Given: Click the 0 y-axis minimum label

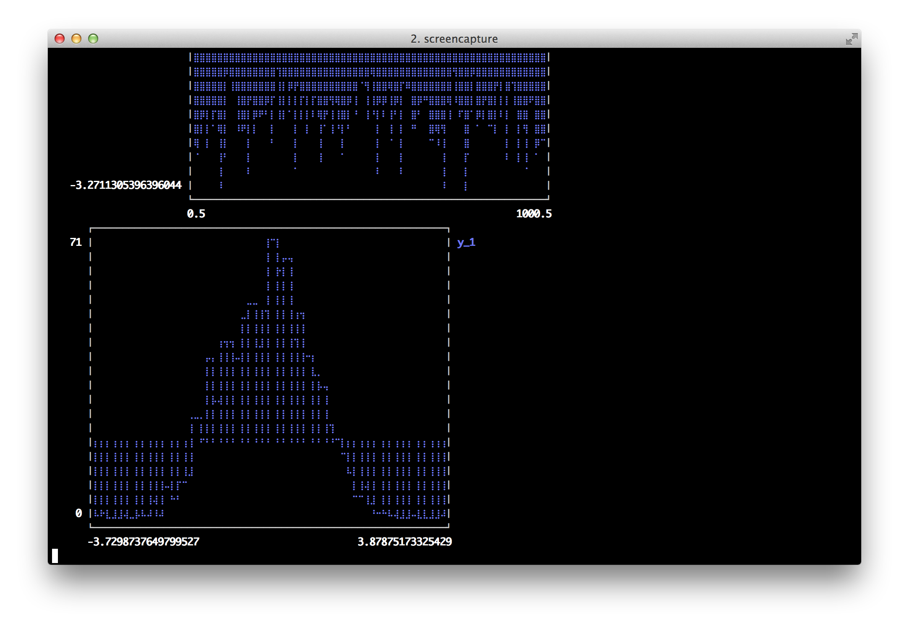Looking at the screenshot, I should coord(78,513).
